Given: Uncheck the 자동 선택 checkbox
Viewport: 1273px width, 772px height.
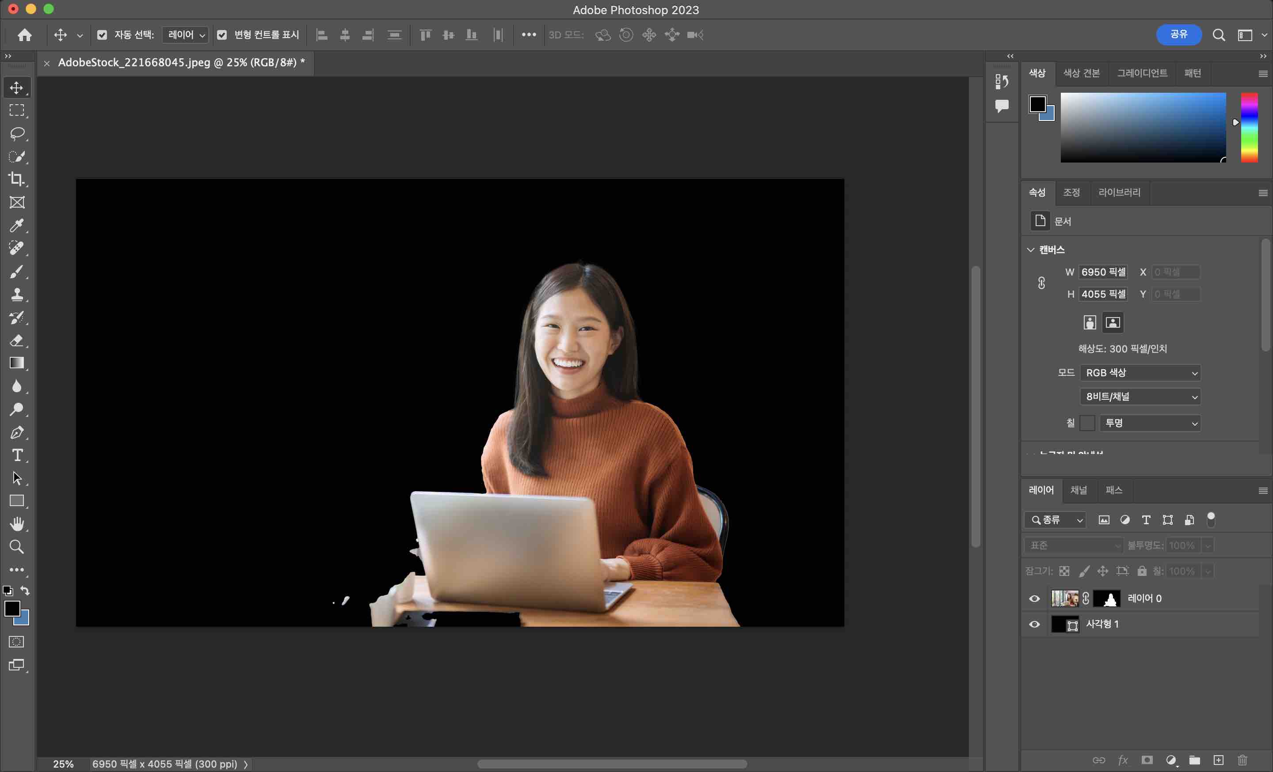Looking at the screenshot, I should click(102, 35).
